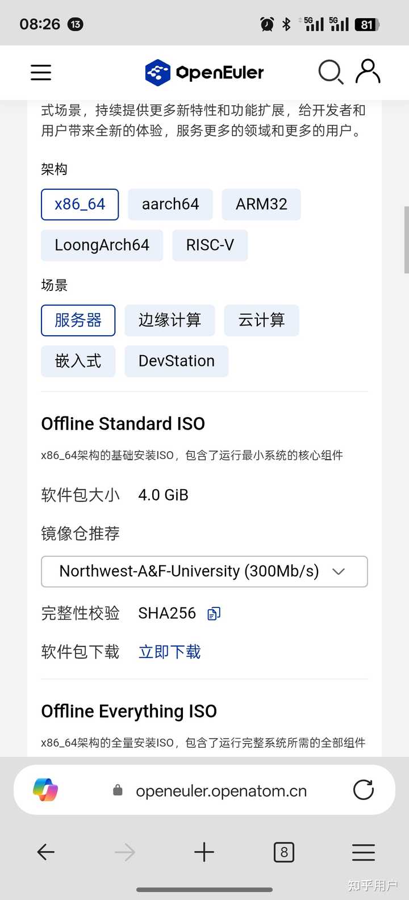Select aarch64 architecture
409x900 pixels.
click(170, 205)
